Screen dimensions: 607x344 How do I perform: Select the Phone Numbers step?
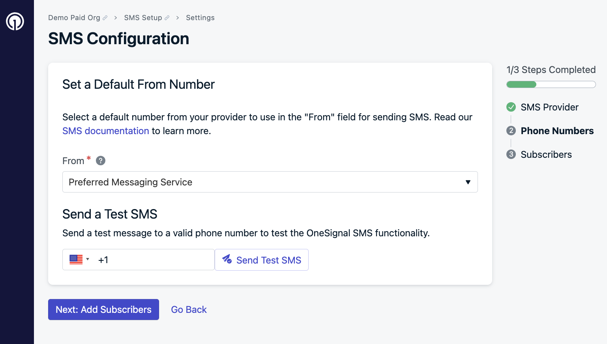pos(557,131)
